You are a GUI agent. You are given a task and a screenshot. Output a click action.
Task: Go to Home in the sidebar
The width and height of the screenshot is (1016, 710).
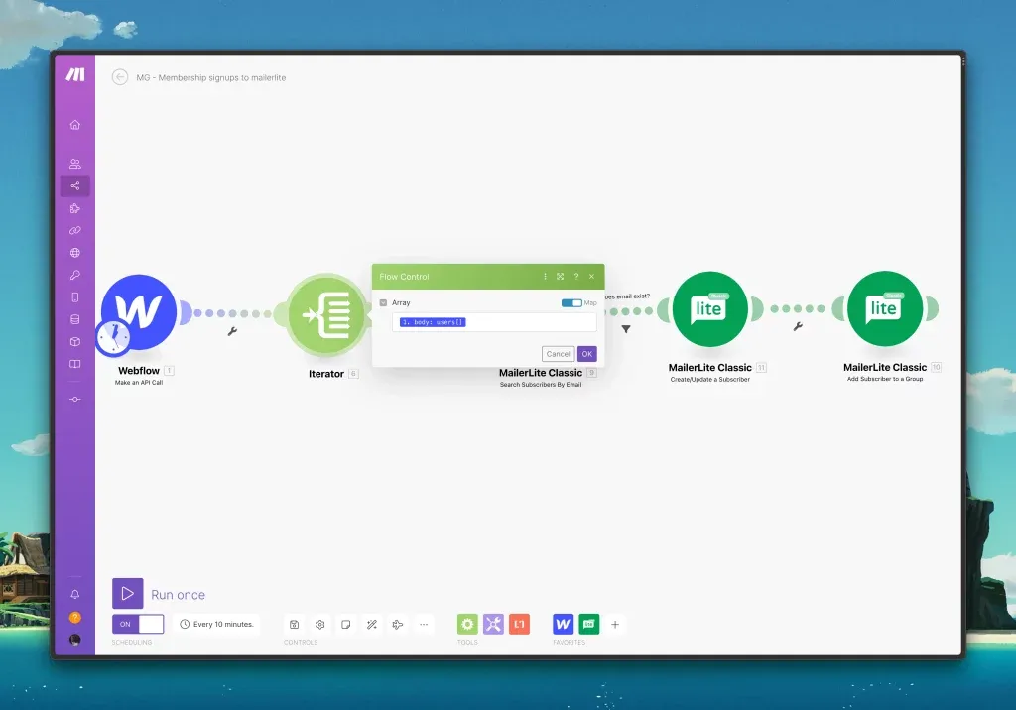[x=75, y=124]
